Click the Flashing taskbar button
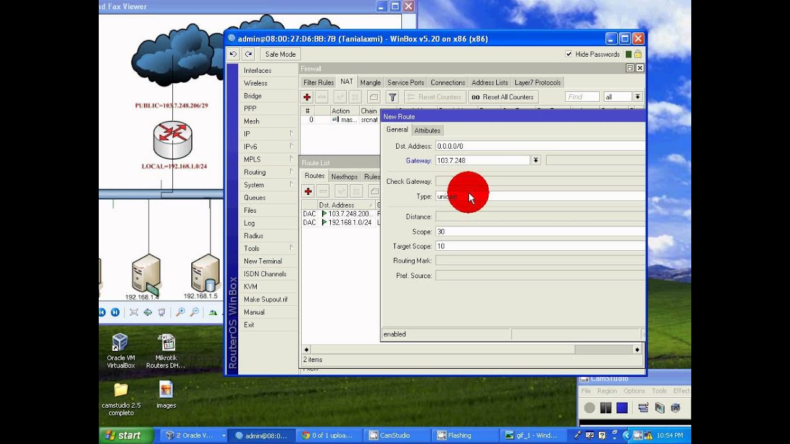790x444 pixels. 465,435
